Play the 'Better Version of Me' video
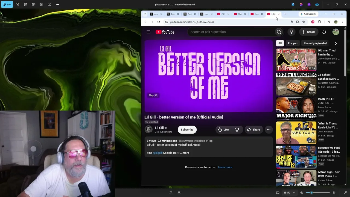This screenshot has height=197, width=350. point(209,76)
